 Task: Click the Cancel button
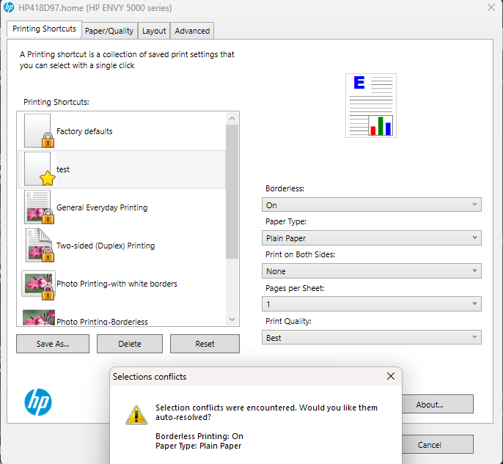coord(438,444)
